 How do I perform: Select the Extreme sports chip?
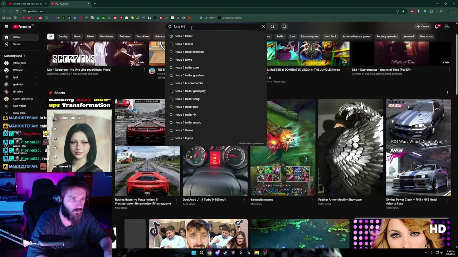[x=310, y=36]
